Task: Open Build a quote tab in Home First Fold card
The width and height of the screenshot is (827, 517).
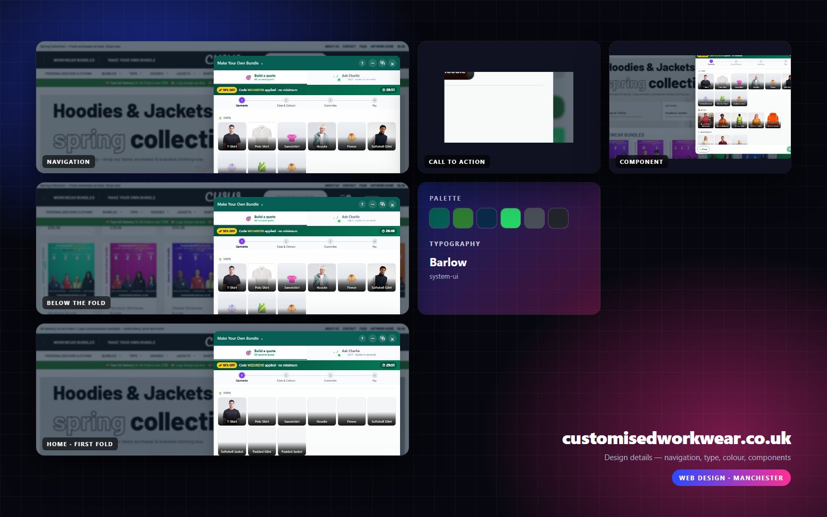Action: (261, 352)
